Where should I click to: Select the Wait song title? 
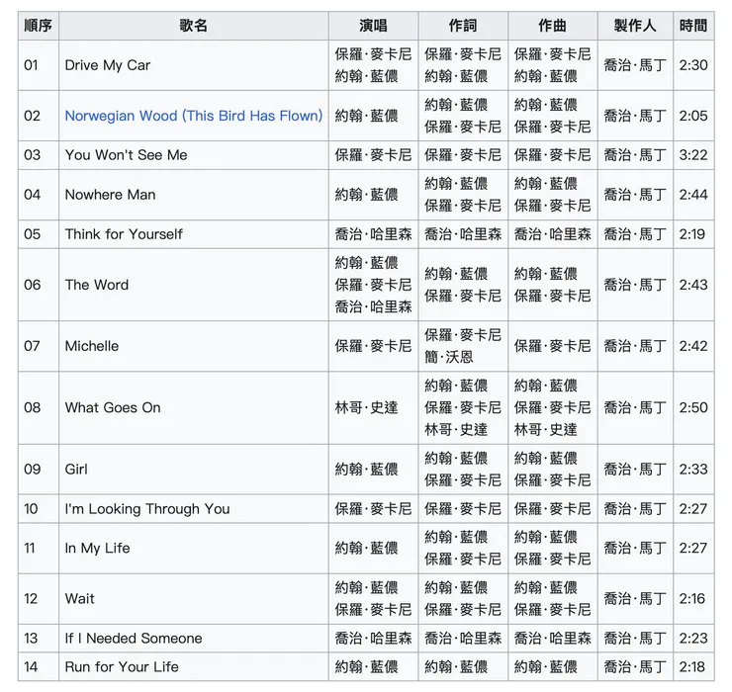point(79,599)
